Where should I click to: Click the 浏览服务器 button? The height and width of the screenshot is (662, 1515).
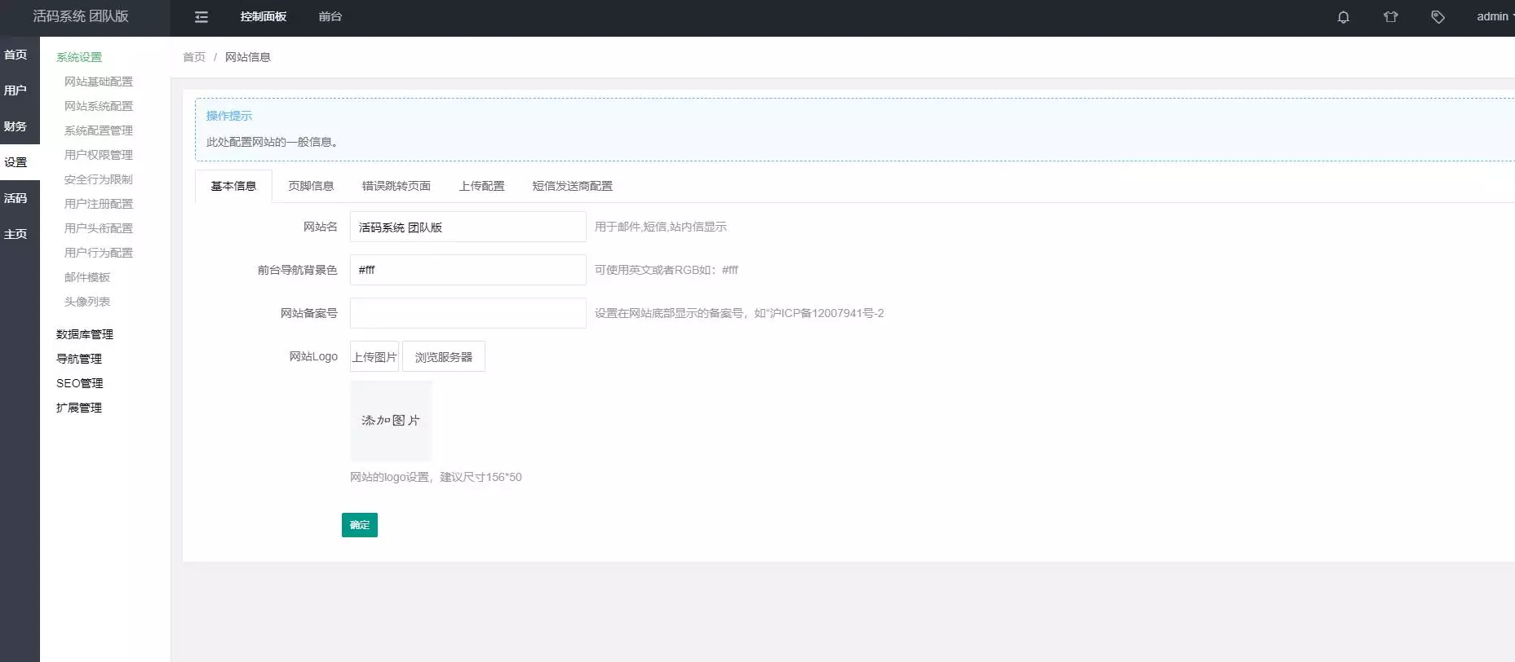444,357
